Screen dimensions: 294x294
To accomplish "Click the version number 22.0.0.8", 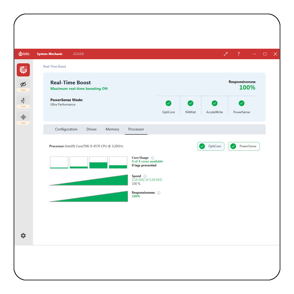I will (78, 54).
